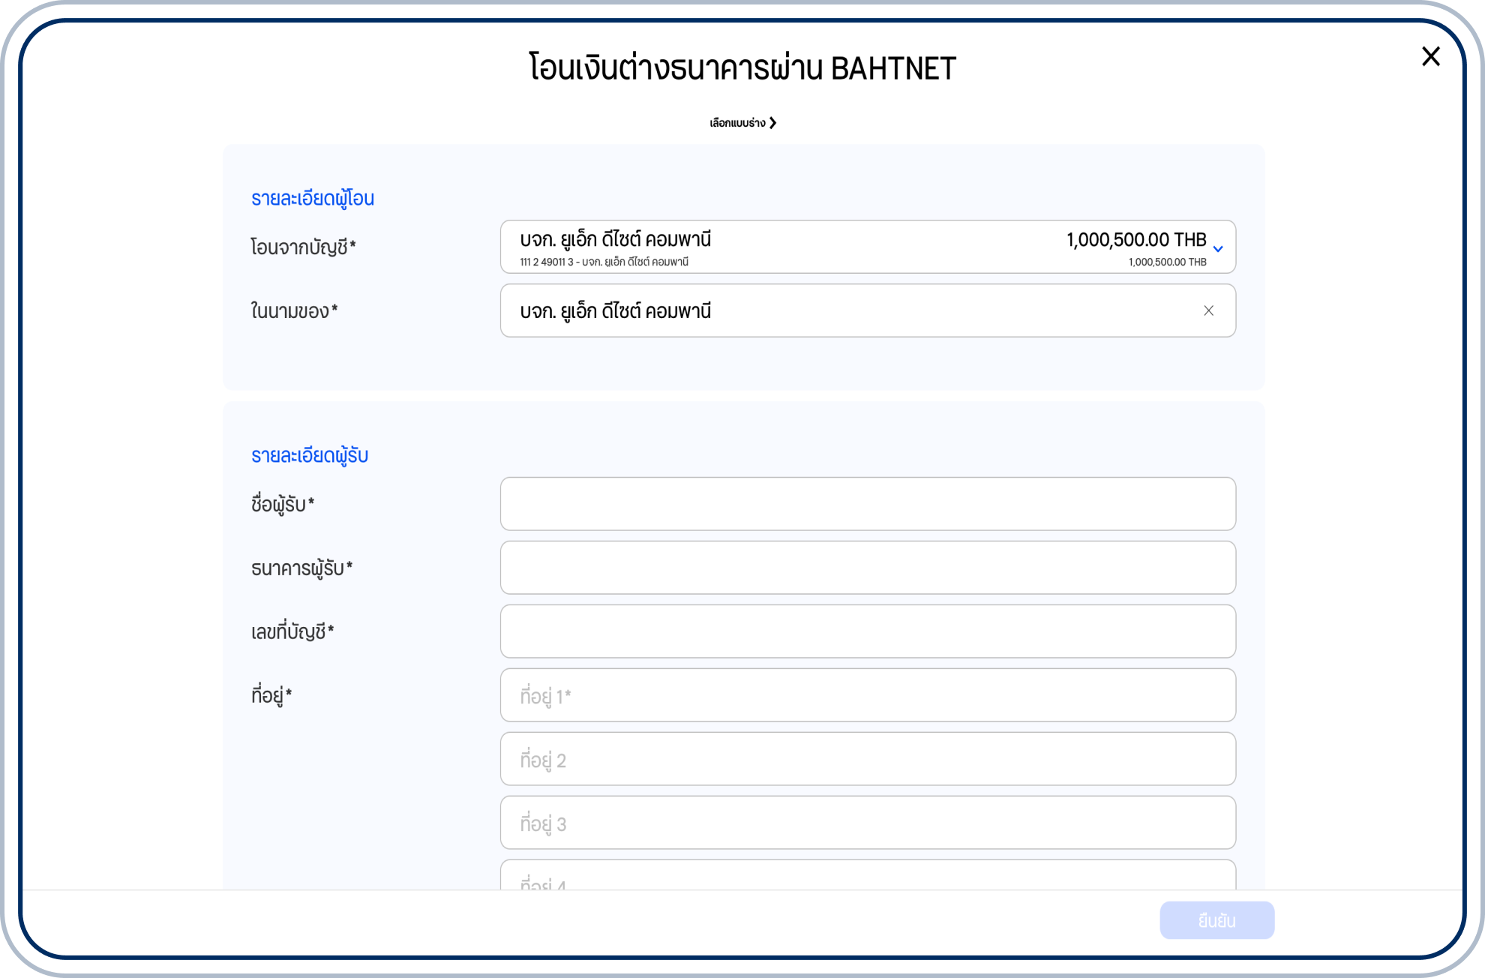Viewport: 1485px width, 978px height.
Task: Click the partially visible ที่อยู่ 4 field
Action: pyautogui.click(x=867, y=876)
